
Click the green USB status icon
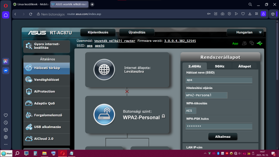259,43
